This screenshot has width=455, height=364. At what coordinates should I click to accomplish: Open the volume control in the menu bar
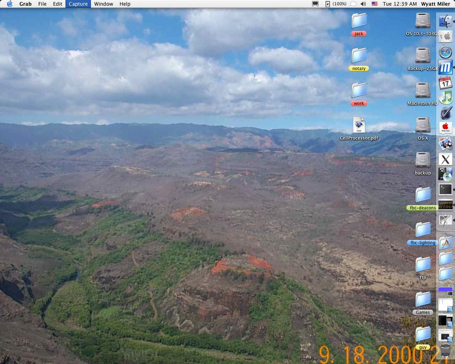362,4
